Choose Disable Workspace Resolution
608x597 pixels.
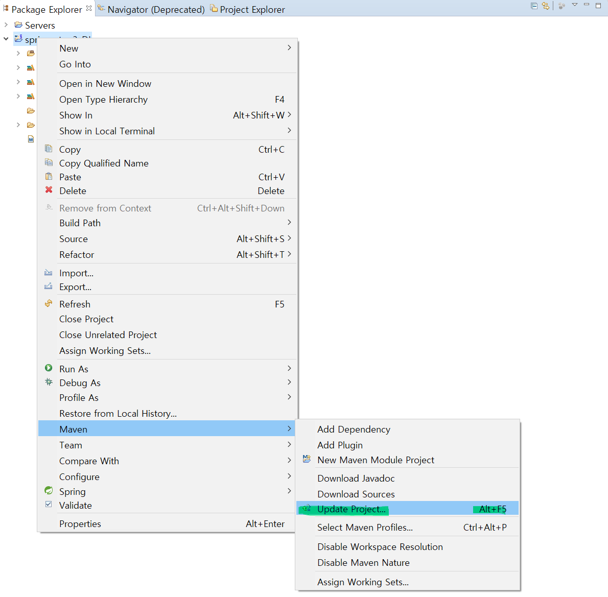click(408, 546)
